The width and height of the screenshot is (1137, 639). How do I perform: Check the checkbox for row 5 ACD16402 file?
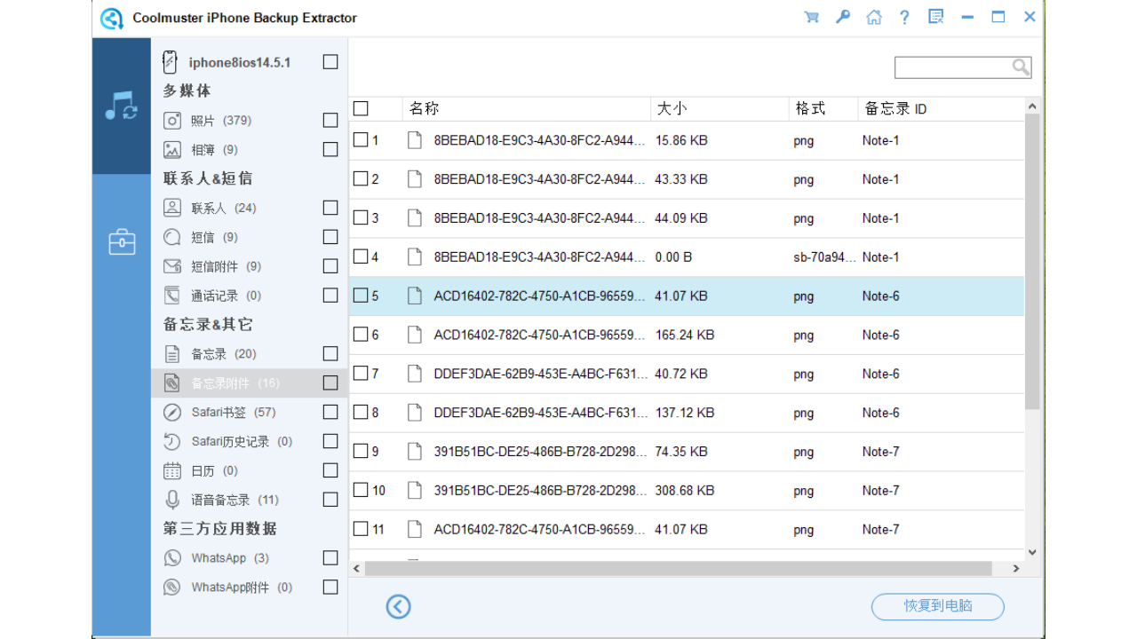pyautogui.click(x=360, y=295)
